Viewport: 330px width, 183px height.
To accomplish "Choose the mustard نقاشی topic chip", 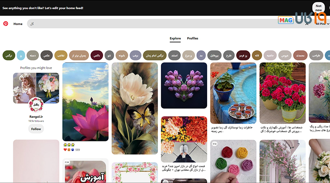I will pyautogui.click(x=61, y=55).
